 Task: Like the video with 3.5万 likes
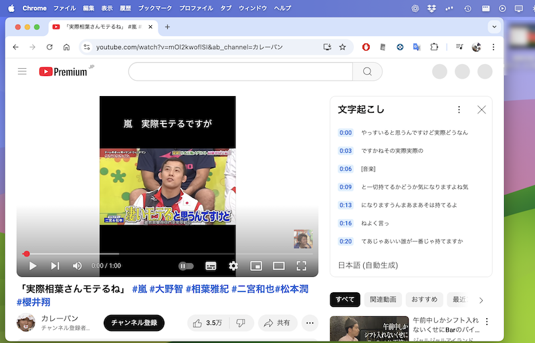pyautogui.click(x=208, y=323)
